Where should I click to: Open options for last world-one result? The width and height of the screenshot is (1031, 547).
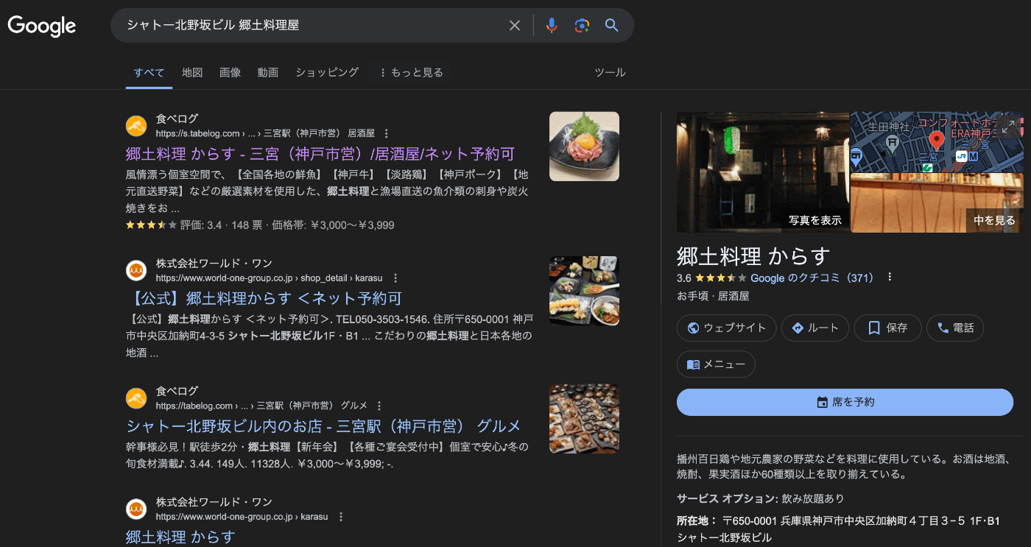[x=341, y=517]
